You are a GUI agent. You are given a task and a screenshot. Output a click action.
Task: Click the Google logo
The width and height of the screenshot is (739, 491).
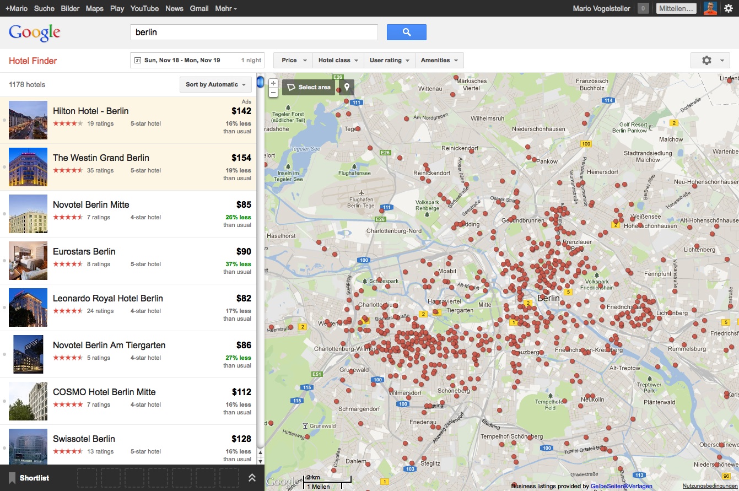click(x=34, y=33)
